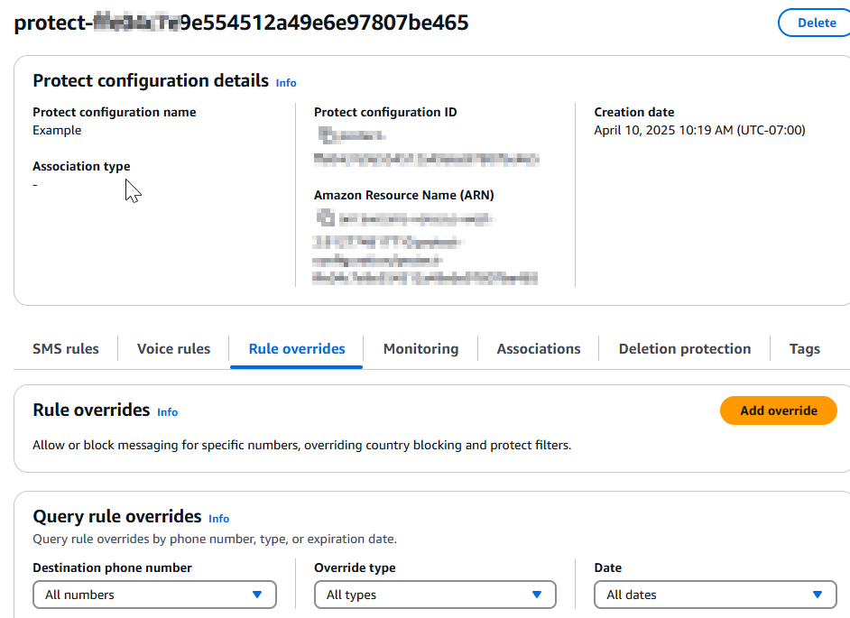The image size is (850, 618).
Task: Open the Override type dropdown
Action: click(435, 595)
